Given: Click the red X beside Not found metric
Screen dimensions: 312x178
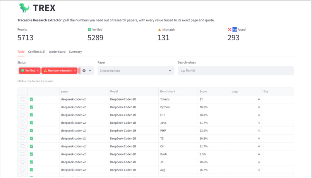Looking at the screenshot, I should [x=230, y=29].
